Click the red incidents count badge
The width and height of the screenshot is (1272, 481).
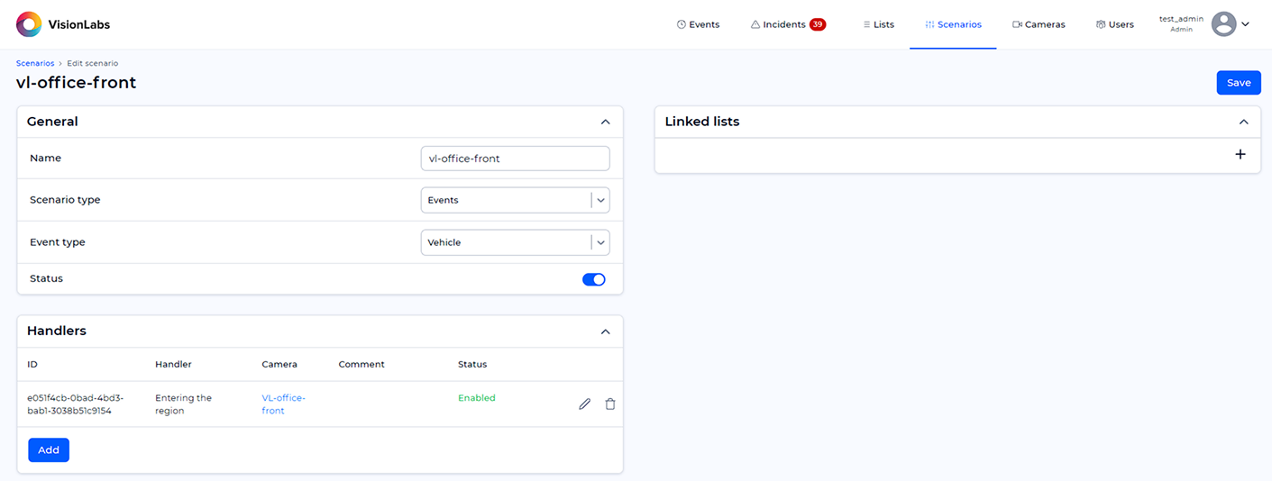click(x=818, y=24)
